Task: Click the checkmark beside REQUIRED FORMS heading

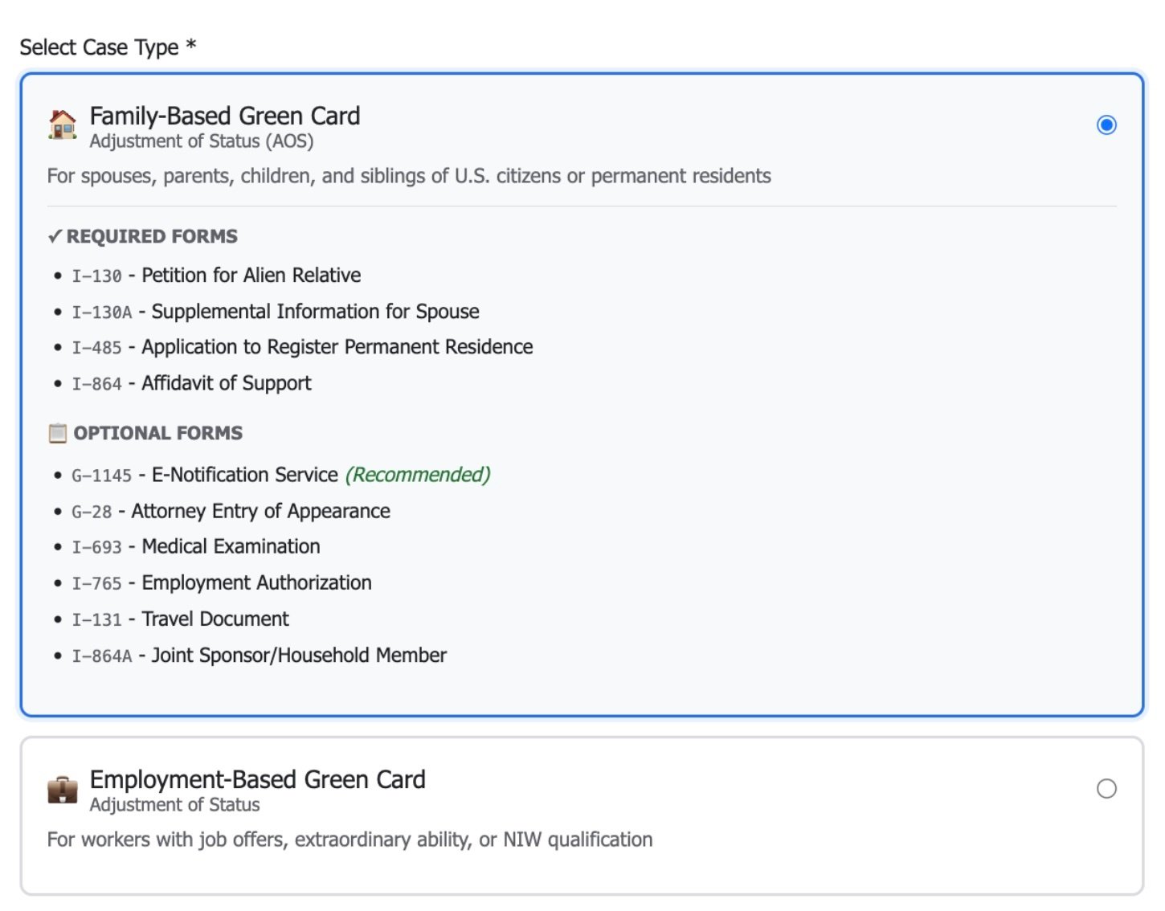Action: tap(54, 235)
